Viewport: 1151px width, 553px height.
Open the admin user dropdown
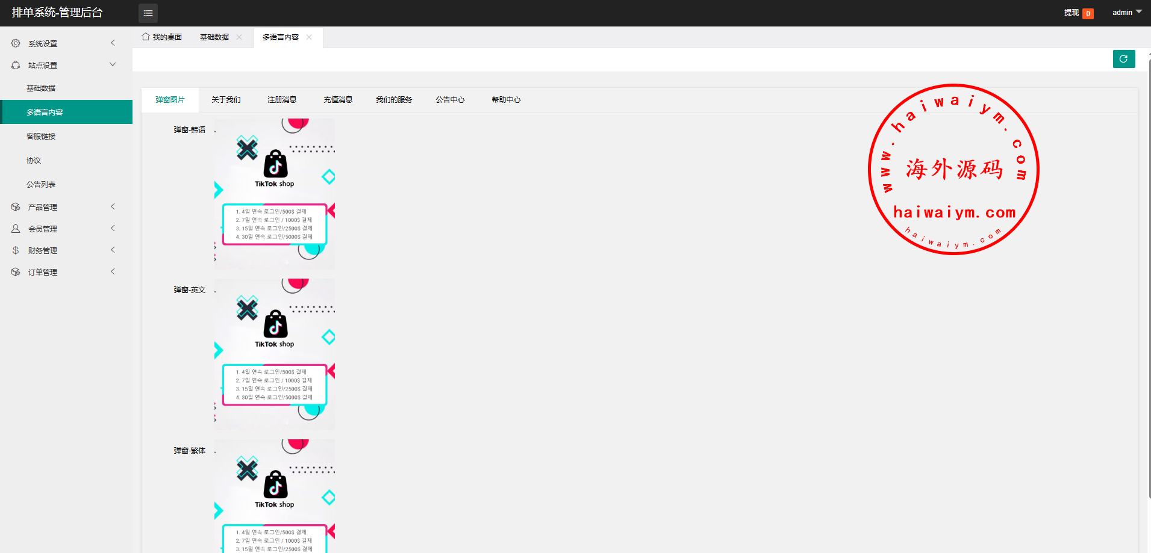click(x=1126, y=13)
